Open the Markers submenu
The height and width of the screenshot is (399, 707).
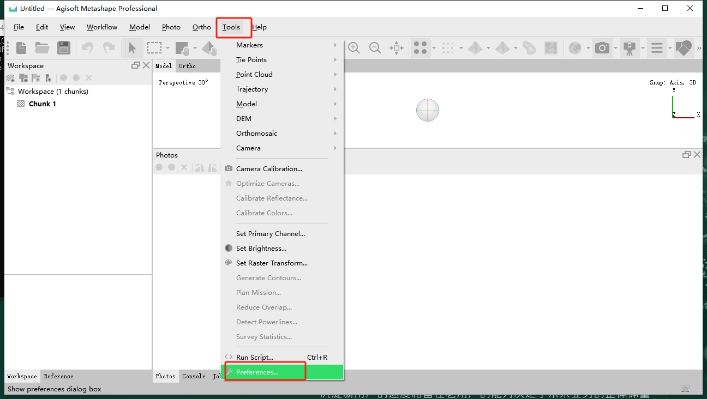(282, 45)
